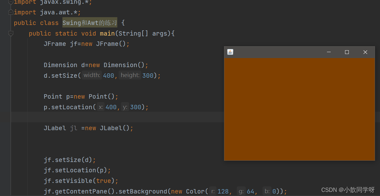Click the "height:" parameter hint

130,75
